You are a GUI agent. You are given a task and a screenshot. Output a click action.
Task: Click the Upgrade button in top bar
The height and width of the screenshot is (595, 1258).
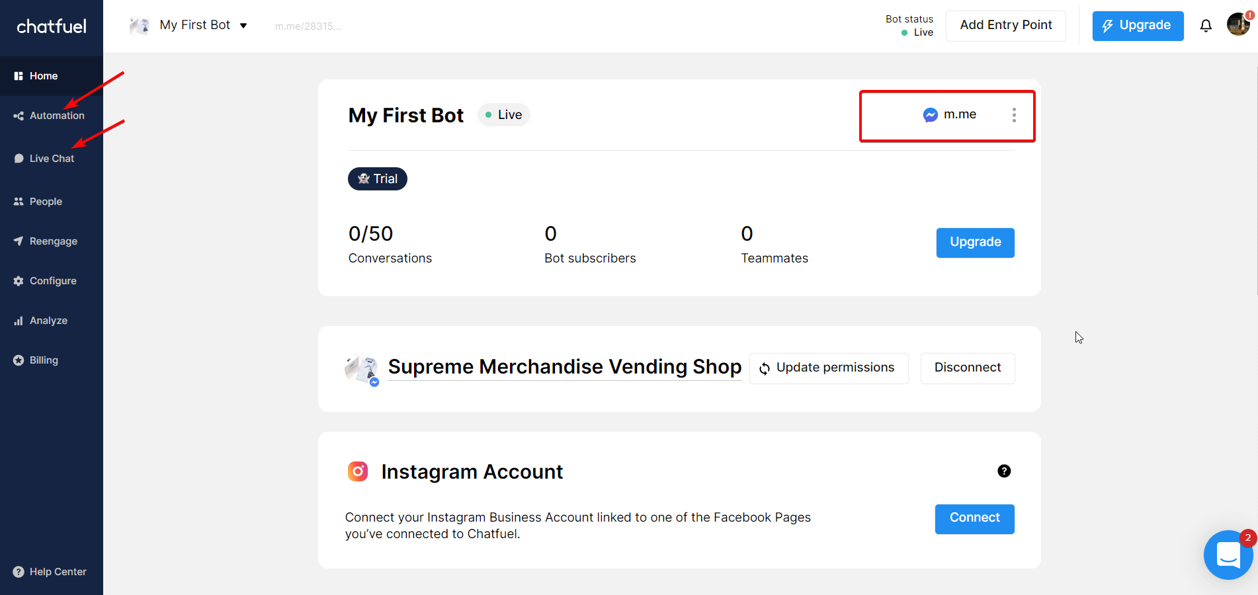[x=1138, y=26]
